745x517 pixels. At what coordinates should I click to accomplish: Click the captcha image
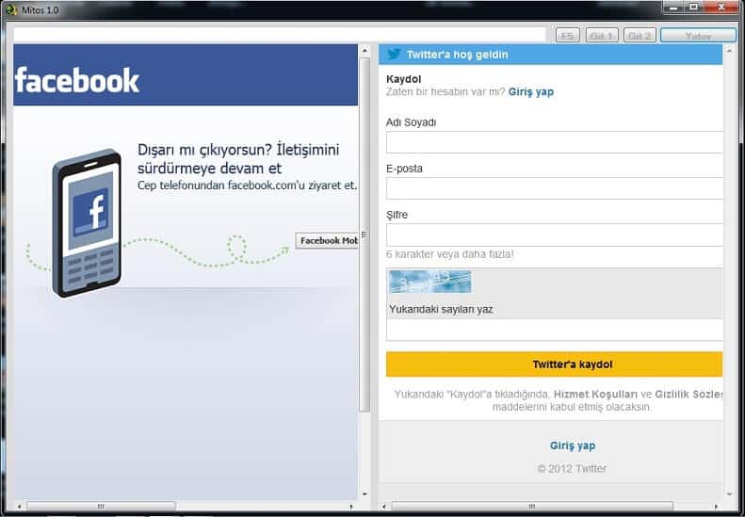(429, 282)
